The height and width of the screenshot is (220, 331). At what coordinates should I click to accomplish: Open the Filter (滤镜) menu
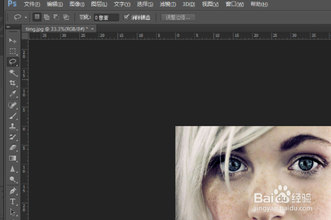click(168, 4)
